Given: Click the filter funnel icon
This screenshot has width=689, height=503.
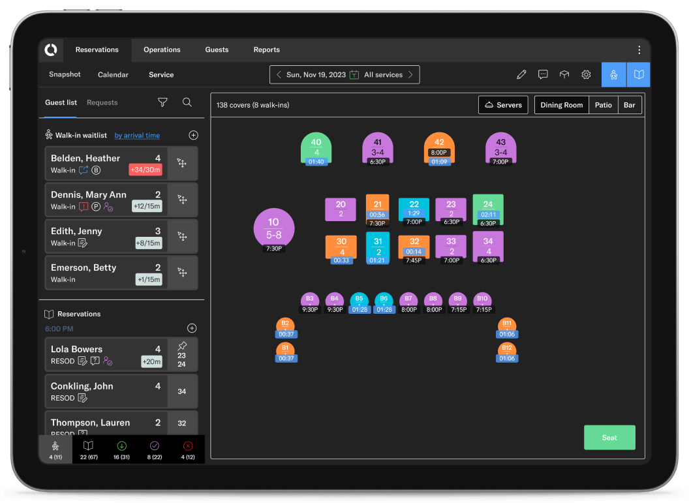Looking at the screenshot, I should (162, 102).
